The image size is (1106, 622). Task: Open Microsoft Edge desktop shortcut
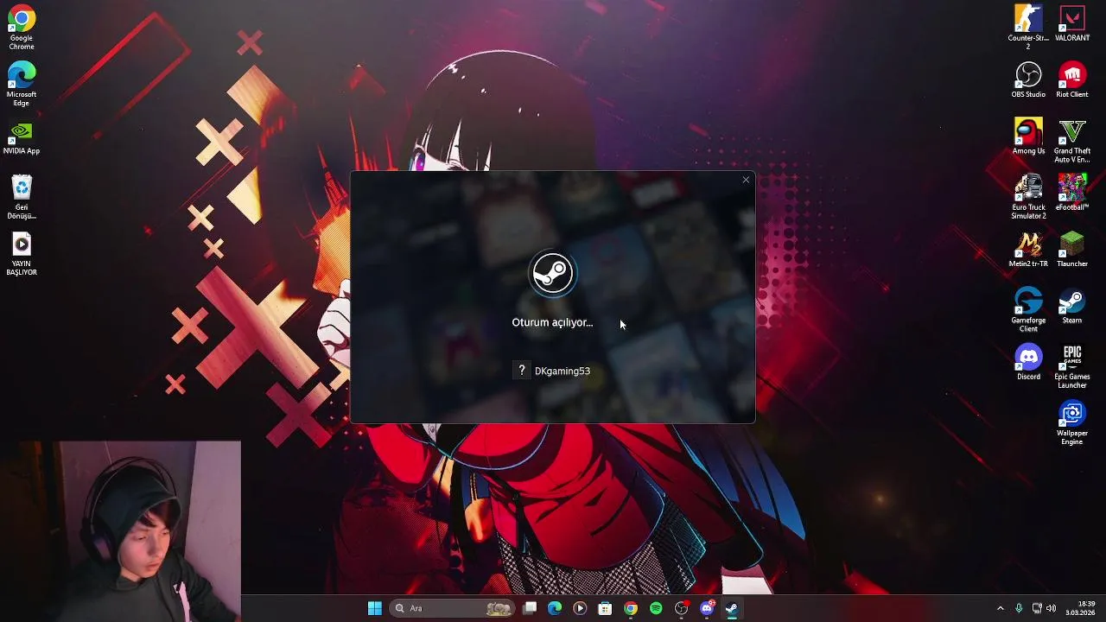pyautogui.click(x=22, y=84)
